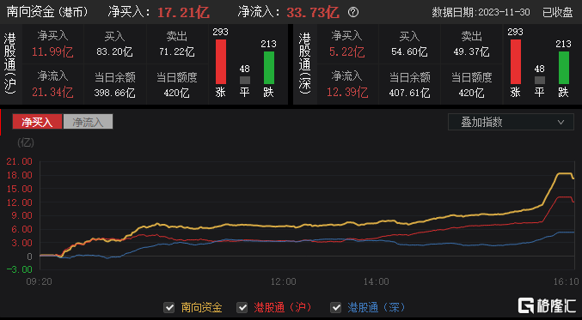Toggle the 港股通（沪） legend checkbox
582x320 pixels.
click(242, 307)
